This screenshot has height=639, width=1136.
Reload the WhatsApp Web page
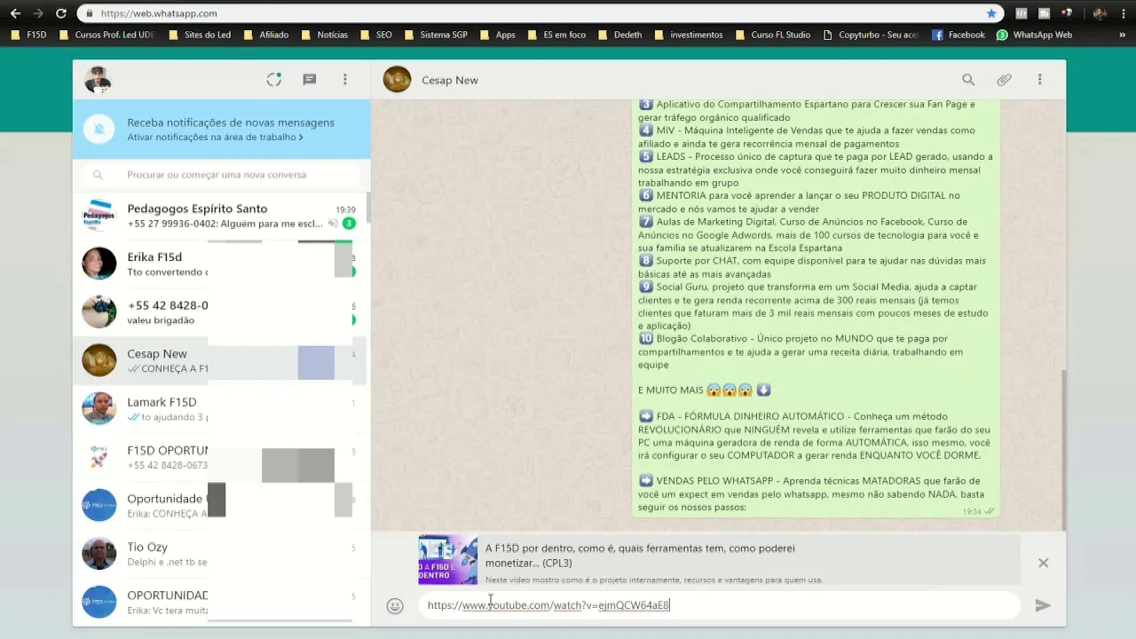tap(60, 13)
